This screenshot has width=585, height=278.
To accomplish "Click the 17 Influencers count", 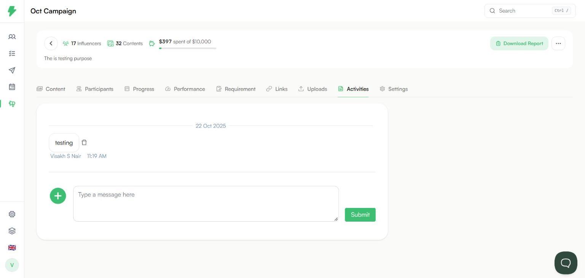I will pyautogui.click(x=82, y=43).
